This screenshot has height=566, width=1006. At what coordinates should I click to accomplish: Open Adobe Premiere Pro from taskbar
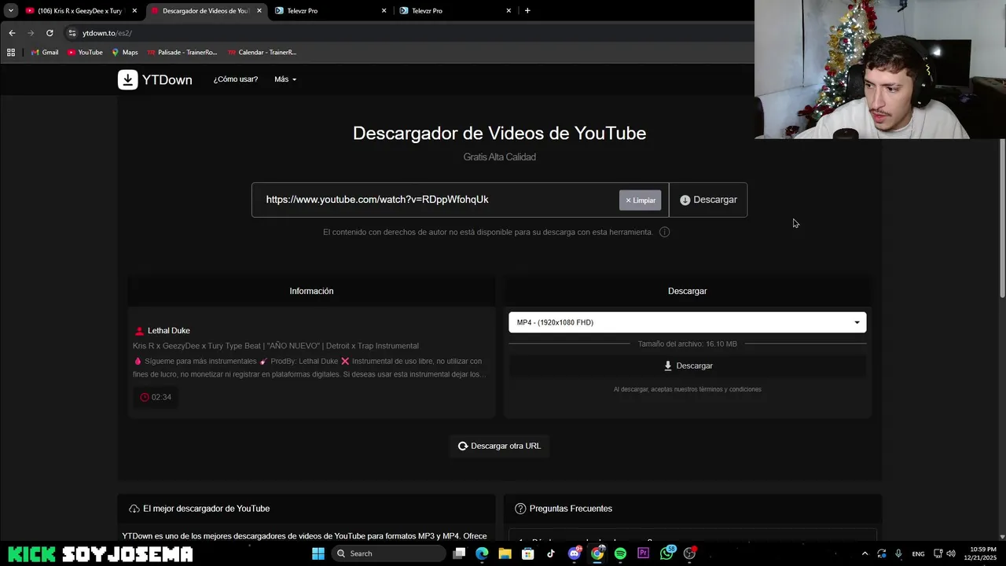(644, 553)
